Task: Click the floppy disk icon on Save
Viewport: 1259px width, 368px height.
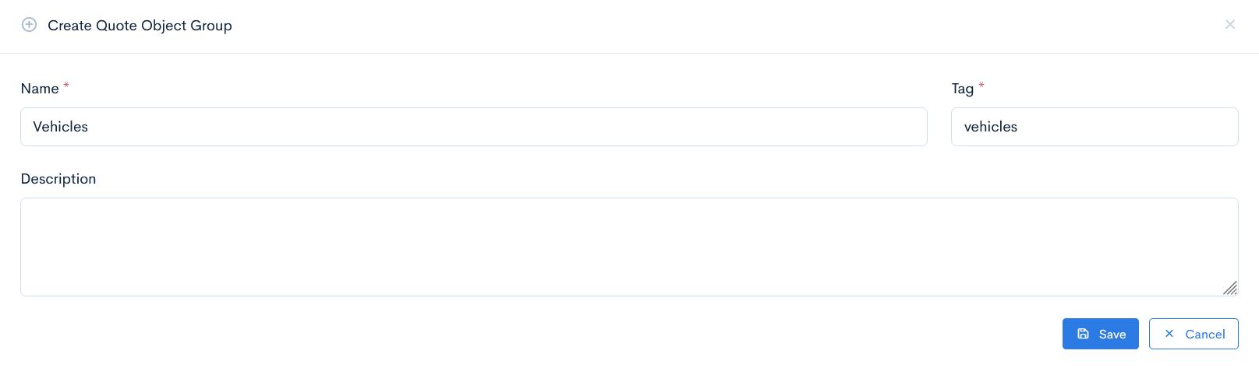Action: click(1083, 334)
